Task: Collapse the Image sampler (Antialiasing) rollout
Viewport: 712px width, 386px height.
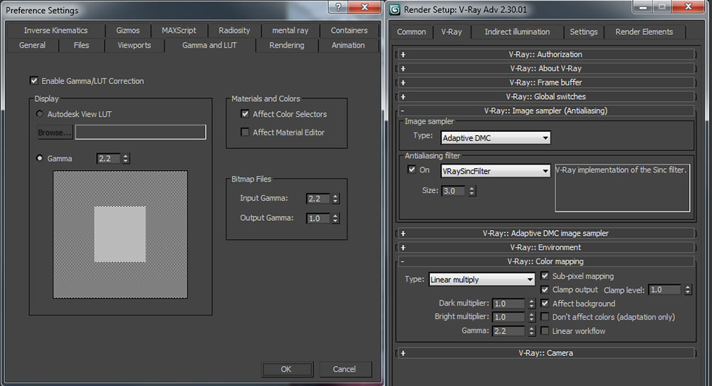Action: click(545, 110)
